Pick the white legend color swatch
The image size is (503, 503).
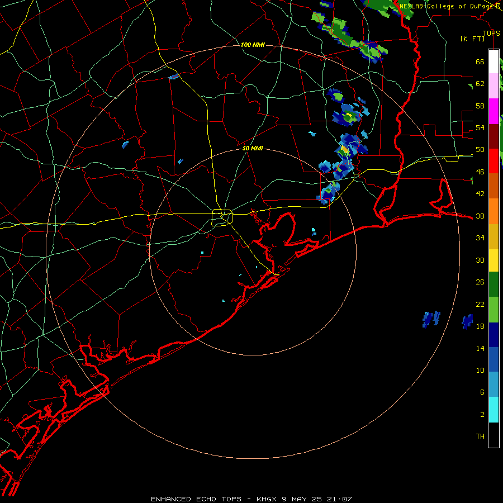click(493, 61)
